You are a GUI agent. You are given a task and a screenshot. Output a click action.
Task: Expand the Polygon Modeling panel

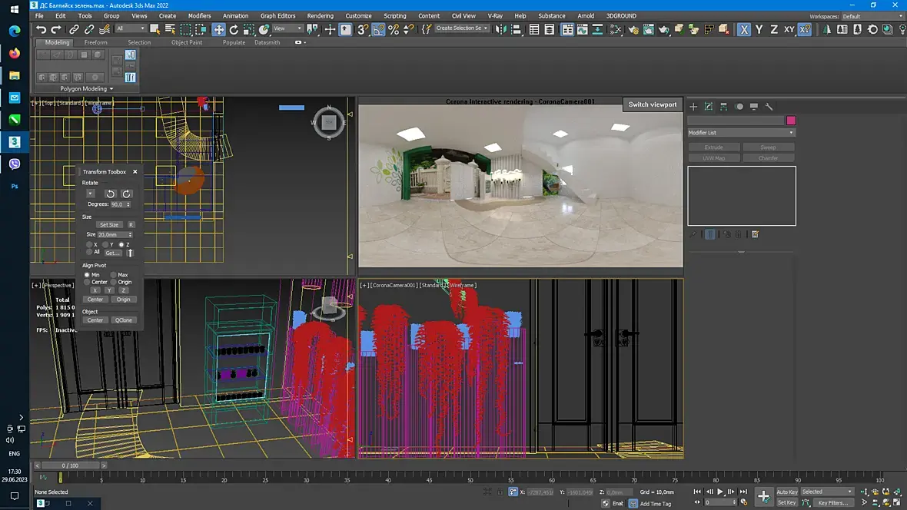coord(87,89)
